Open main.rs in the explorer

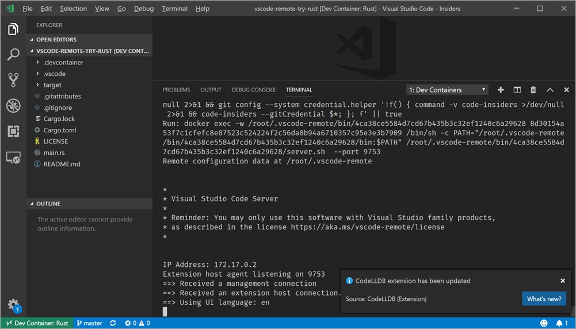click(x=54, y=153)
